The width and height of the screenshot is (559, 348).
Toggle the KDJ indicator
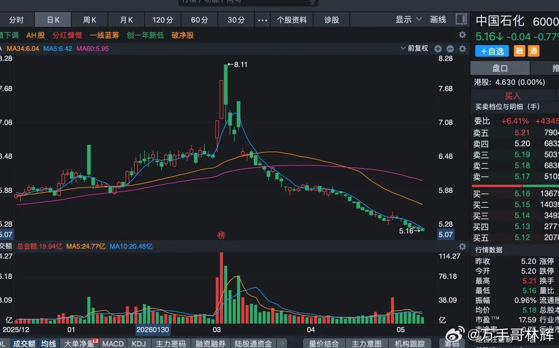(x=139, y=344)
